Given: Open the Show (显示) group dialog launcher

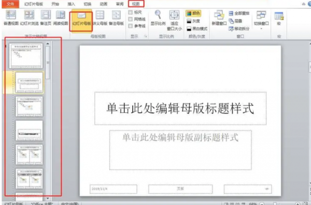Looking at the screenshot, I should click(x=146, y=36).
